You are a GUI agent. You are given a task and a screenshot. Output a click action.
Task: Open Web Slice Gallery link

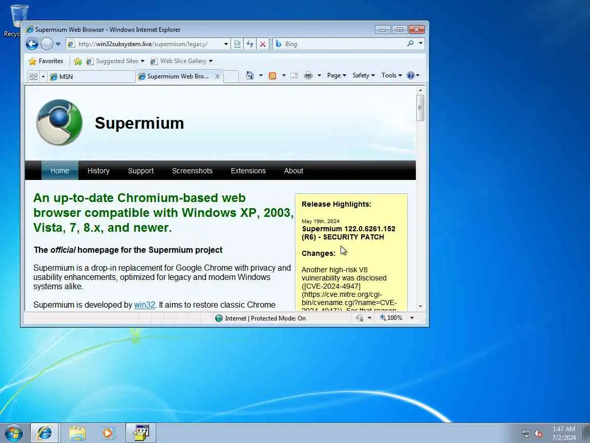(x=181, y=61)
